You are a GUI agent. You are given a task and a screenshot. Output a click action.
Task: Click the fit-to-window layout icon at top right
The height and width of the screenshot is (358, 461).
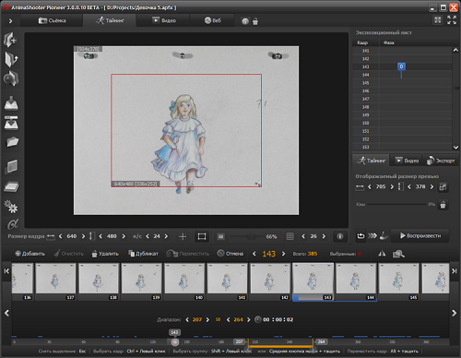(438, 20)
